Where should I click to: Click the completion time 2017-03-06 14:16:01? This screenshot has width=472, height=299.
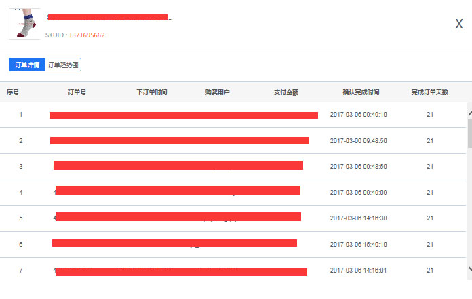tap(358, 270)
